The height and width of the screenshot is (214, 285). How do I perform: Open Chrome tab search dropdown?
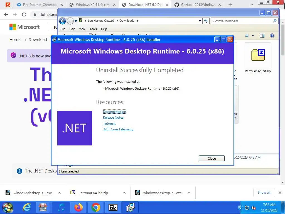tap(252, 5)
